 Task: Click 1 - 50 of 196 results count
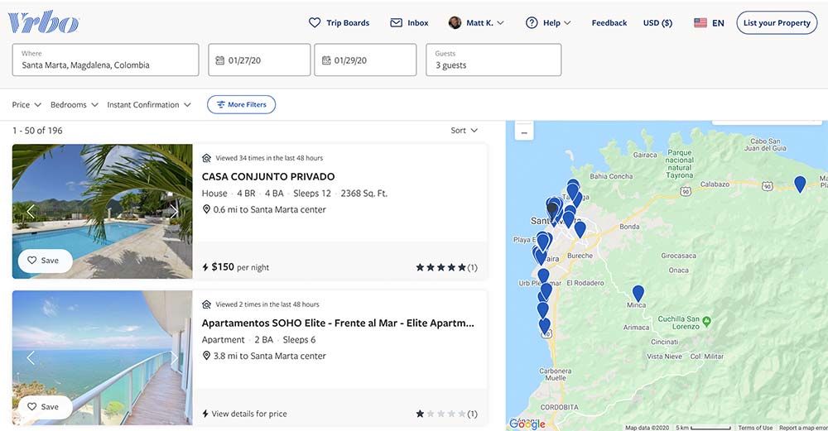[37, 131]
